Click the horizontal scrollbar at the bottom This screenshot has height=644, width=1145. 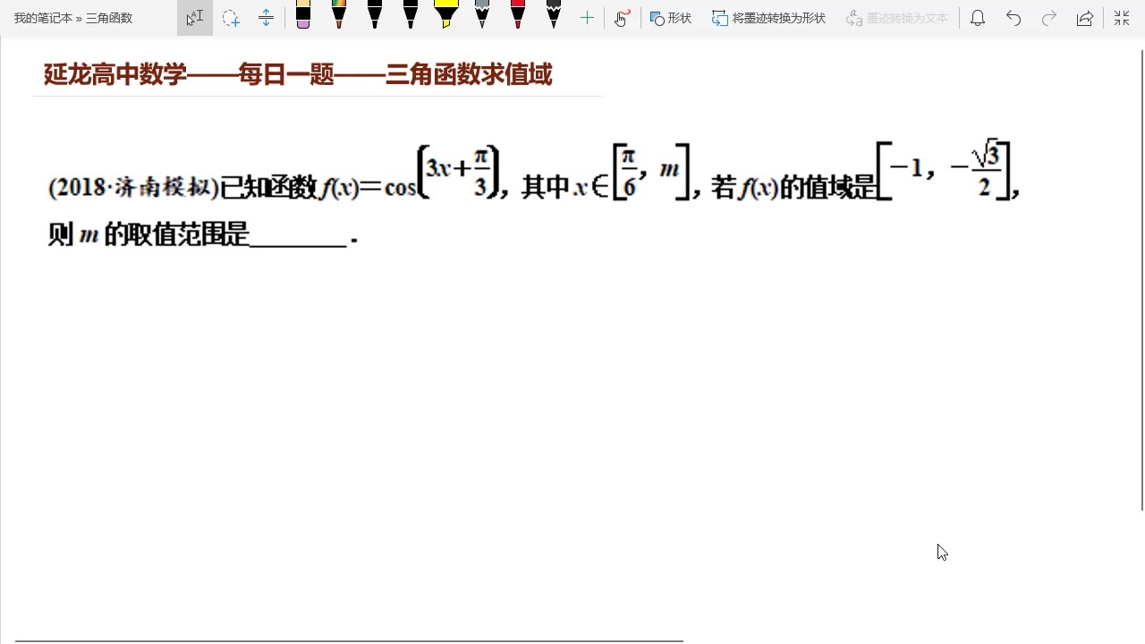coord(349,640)
